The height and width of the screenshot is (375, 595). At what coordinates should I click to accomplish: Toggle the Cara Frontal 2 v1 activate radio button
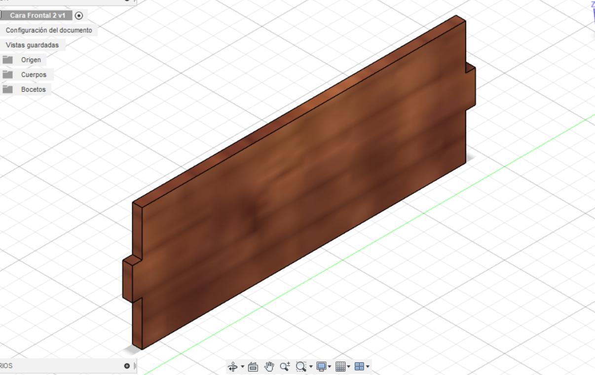coord(79,16)
